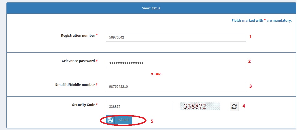Screen dimensions: 297x130
Task: Click red annotation number 5 near submit
Action: 152,121
